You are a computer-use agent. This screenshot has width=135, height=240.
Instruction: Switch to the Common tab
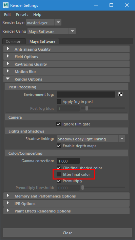pyautogui.click(x=14, y=41)
